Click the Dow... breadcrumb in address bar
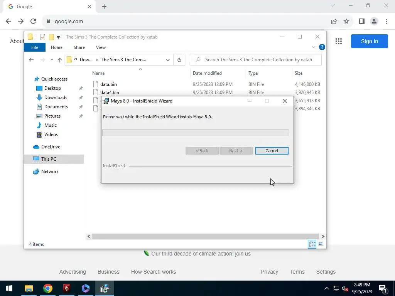The image size is (395, 296). [86, 60]
